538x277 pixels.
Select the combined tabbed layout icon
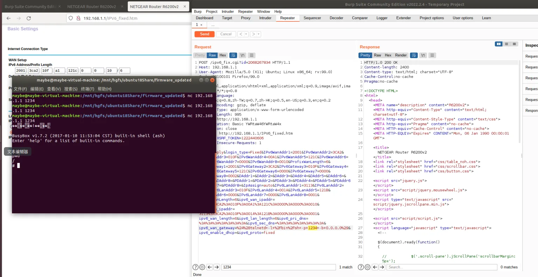[514, 44]
